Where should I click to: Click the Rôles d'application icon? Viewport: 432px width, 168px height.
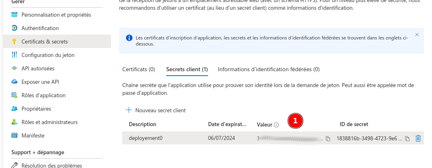point(14,95)
